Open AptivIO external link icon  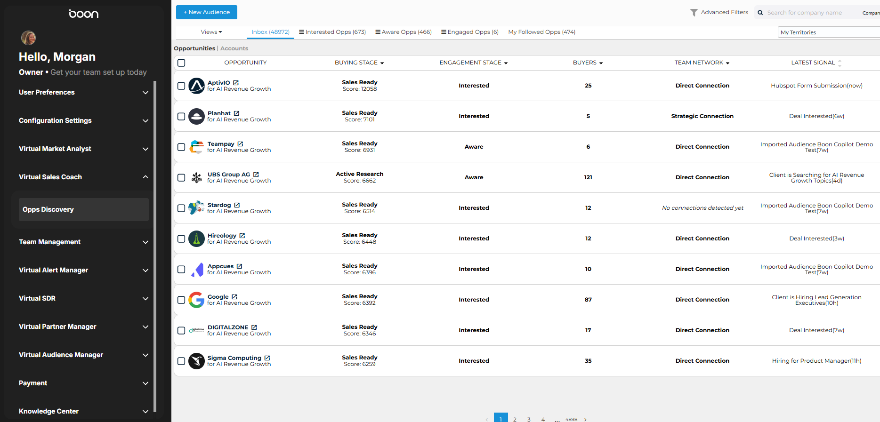tap(236, 83)
